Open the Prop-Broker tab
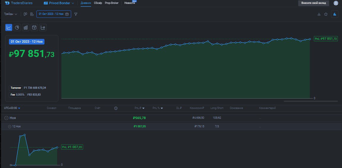 (112, 3)
